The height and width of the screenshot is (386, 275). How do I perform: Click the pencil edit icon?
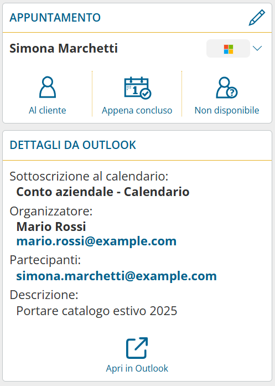pos(257,18)
